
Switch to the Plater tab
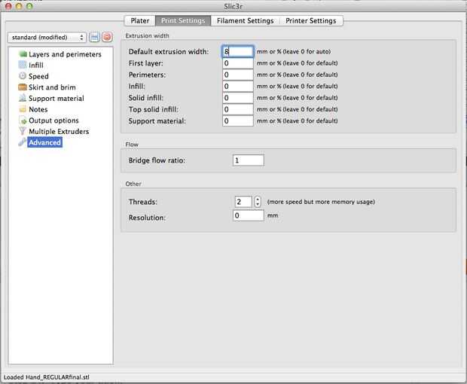pos(139,21)
